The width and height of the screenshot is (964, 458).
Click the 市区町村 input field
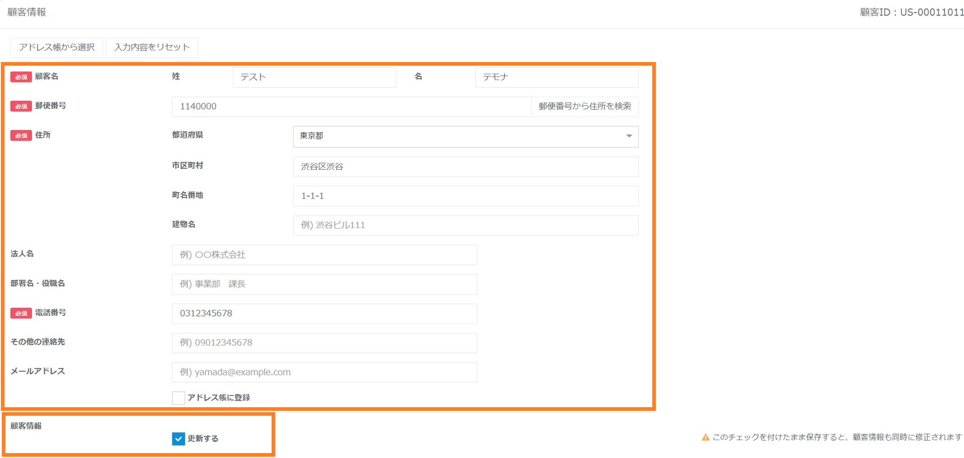point(466,166)
